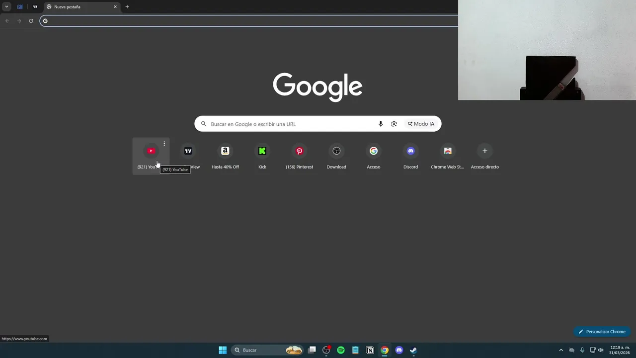Open Task View on the taskbar
Screen dimensions: 636x358
pos(312,350)
